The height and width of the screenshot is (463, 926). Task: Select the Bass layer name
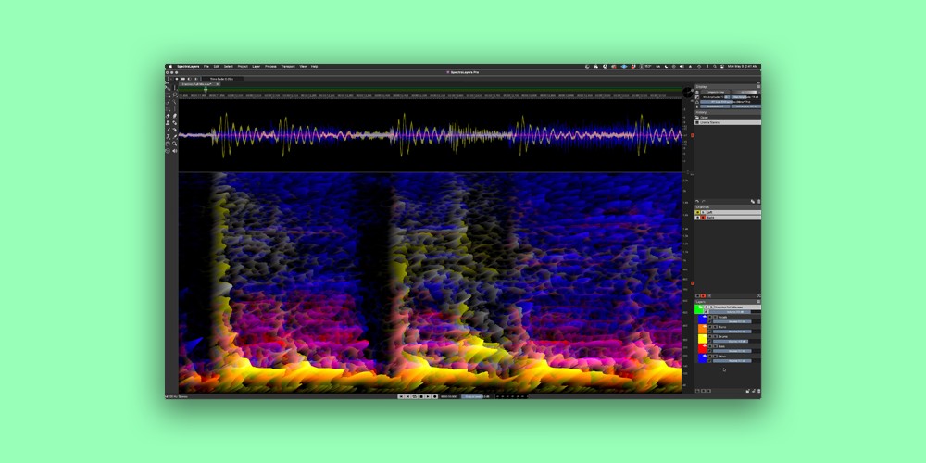tap(721, 346)
